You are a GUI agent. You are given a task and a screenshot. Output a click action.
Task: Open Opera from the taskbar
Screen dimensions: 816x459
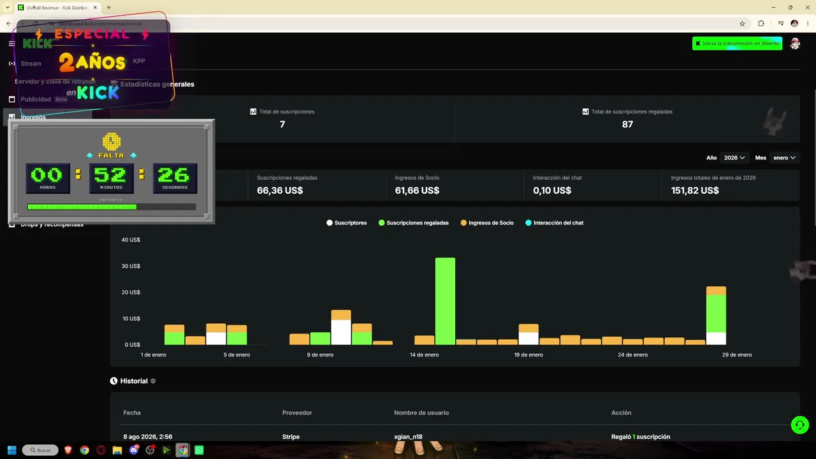(101, 450)
